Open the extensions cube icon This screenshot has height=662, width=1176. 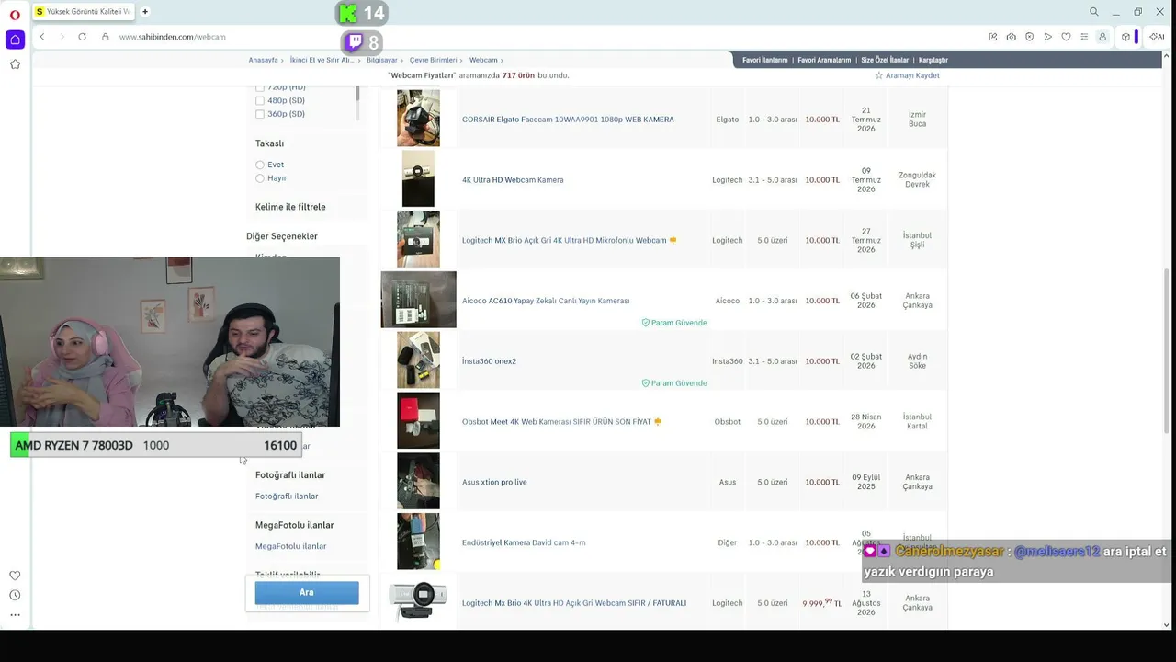tap(1125, 37)
